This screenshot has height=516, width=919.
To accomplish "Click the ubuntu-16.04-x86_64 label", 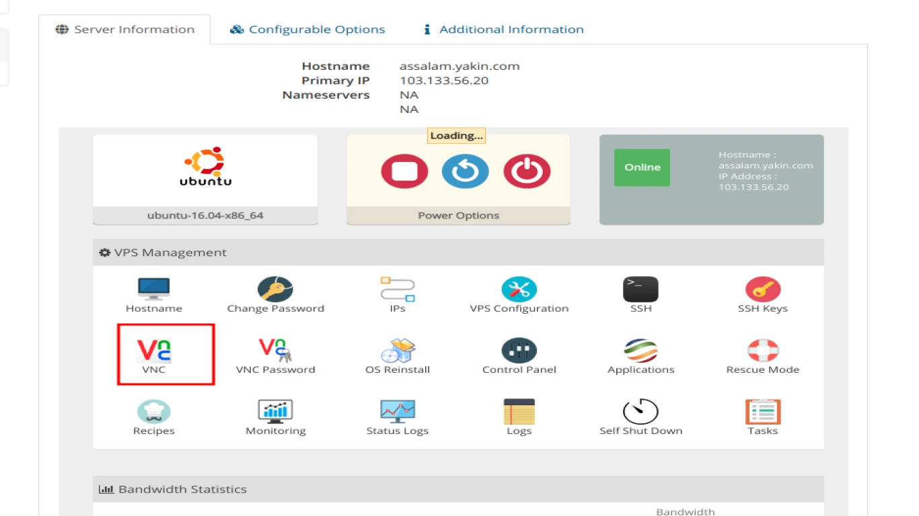I will [205, 216].
